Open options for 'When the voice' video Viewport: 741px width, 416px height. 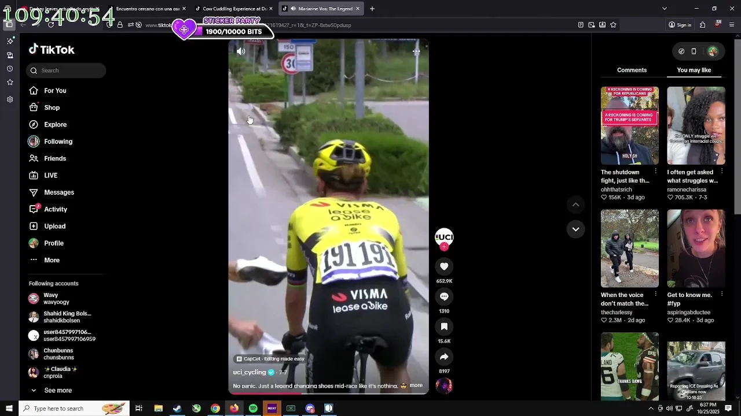(655, 295)
